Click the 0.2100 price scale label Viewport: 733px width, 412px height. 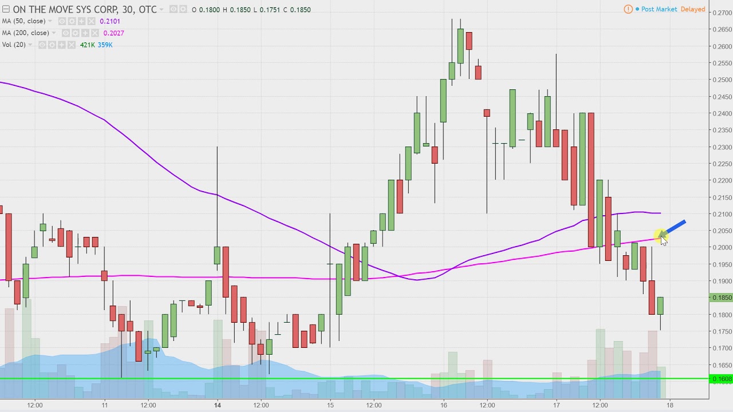722,214
